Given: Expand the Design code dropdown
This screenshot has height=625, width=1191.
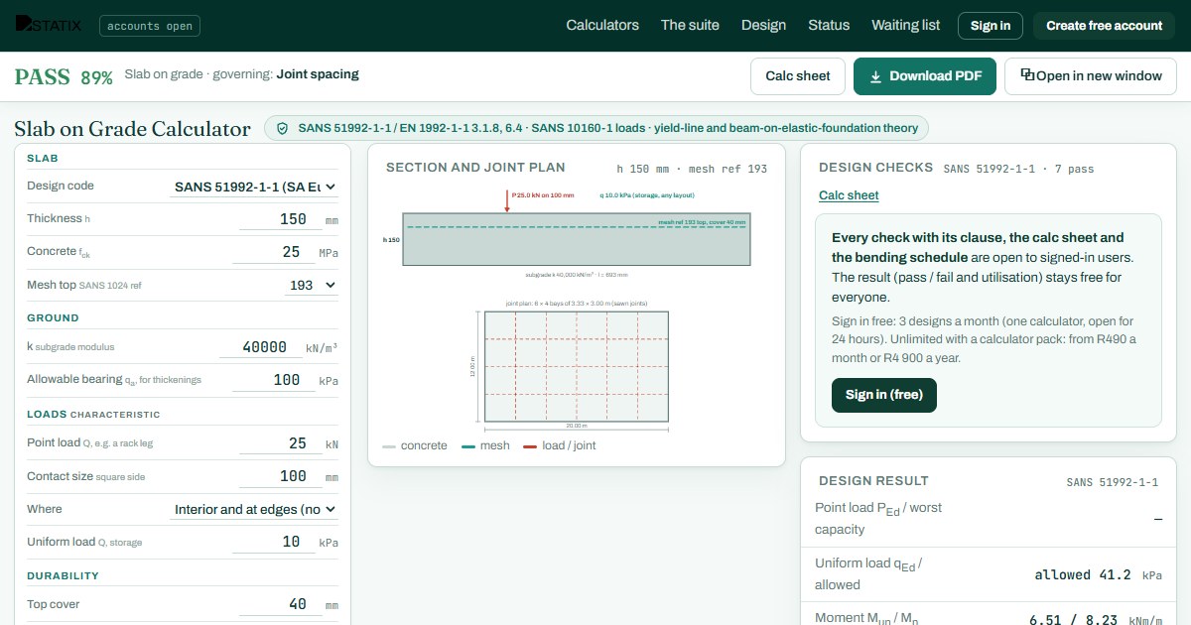Looking at the screenshot, I should pyautogui.click(x=254, y=187).
